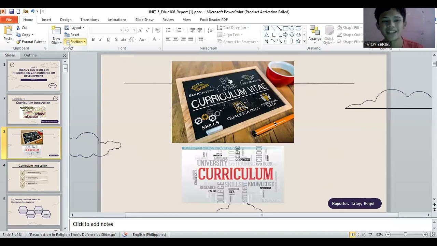The height and width of the screenshot is (246, 437).
Task: Switch to the Outline pane tab
Action: point(30,55)
